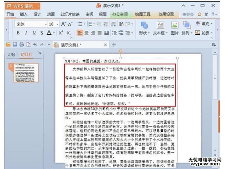Click the WPS 演示 application button
The width and height of the screenshot is (225, 169).
tap(23, 6)
